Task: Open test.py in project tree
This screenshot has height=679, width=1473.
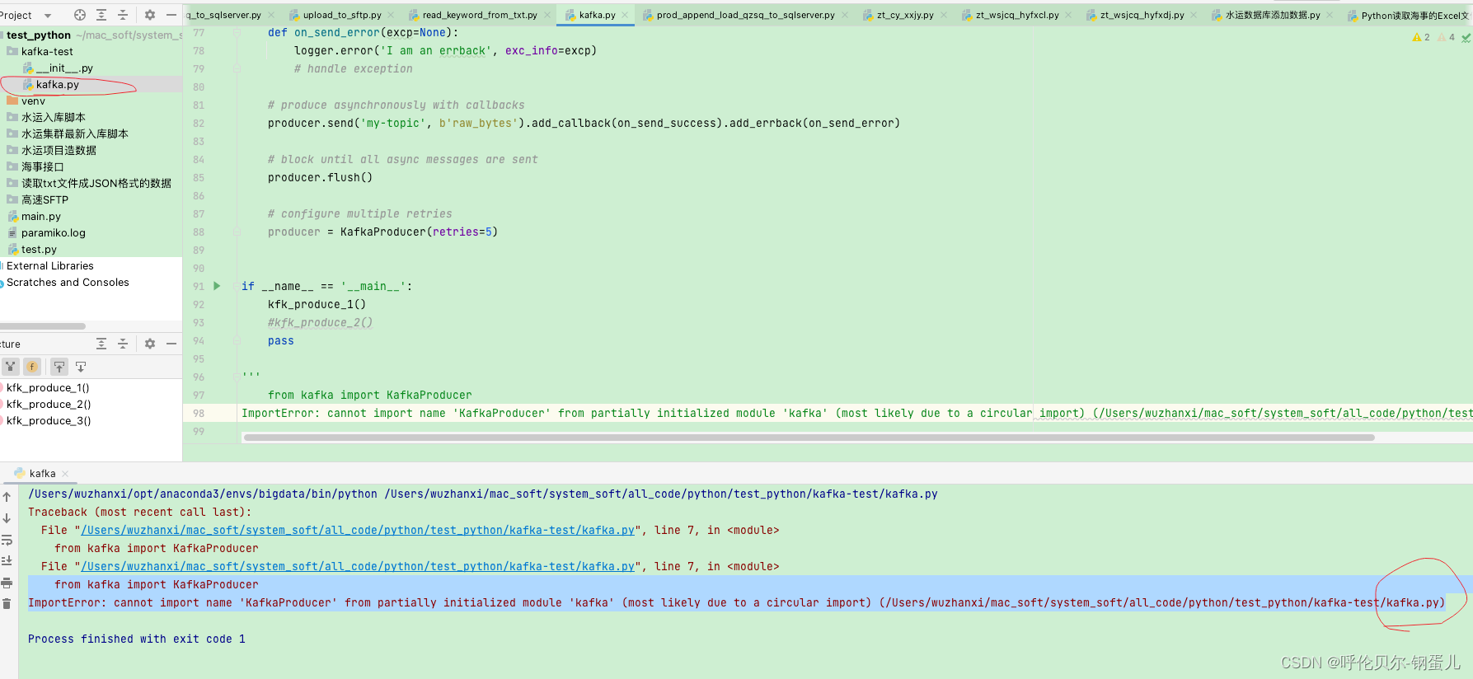Action: tap(39, 249)
